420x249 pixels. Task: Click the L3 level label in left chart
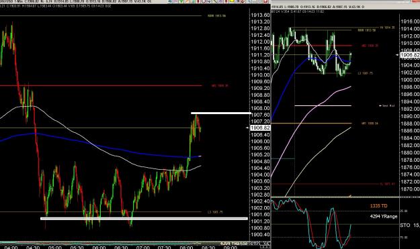tap(215, 212)
